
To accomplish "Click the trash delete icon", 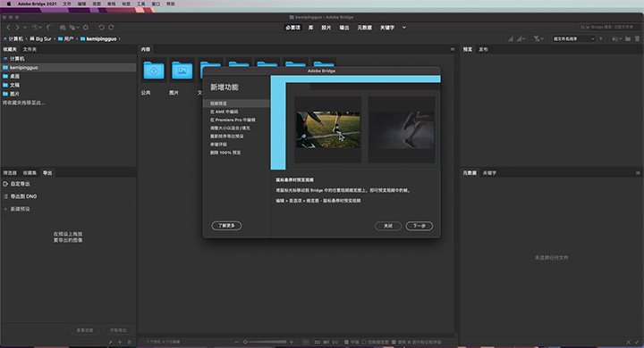I will 638,38.
